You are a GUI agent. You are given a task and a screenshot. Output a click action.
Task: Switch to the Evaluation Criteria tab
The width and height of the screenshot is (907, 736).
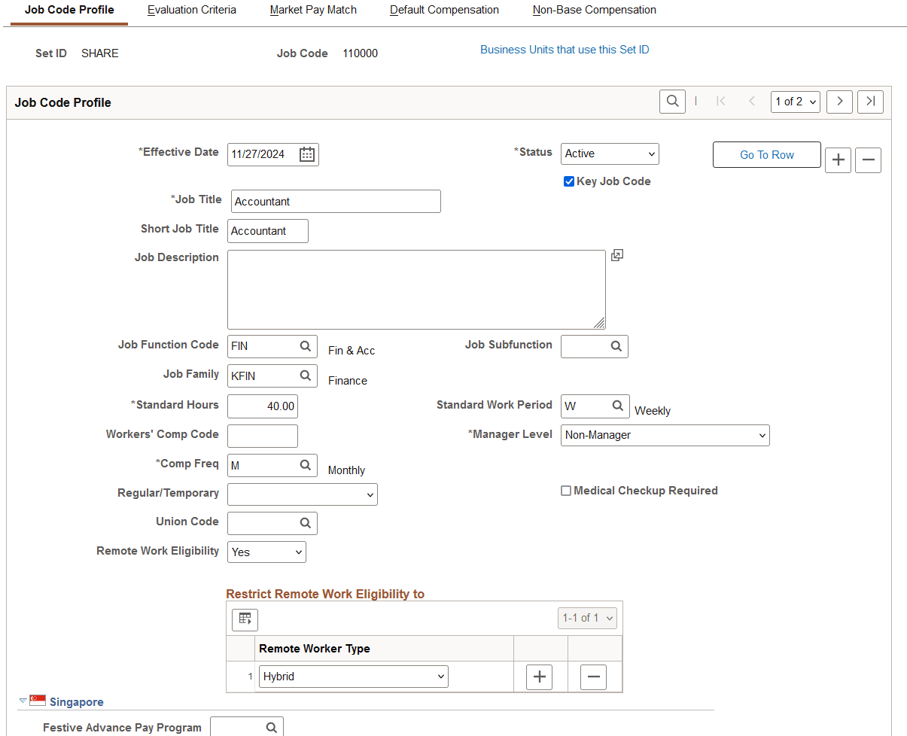click(192, 10)
